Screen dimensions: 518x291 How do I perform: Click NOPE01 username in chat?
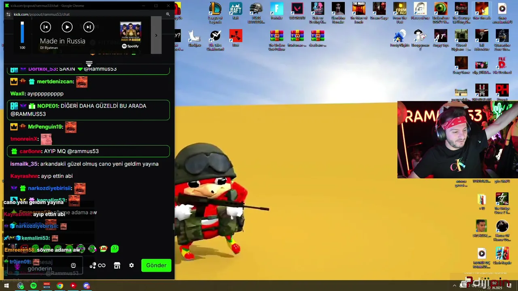(x=48, y=106)
